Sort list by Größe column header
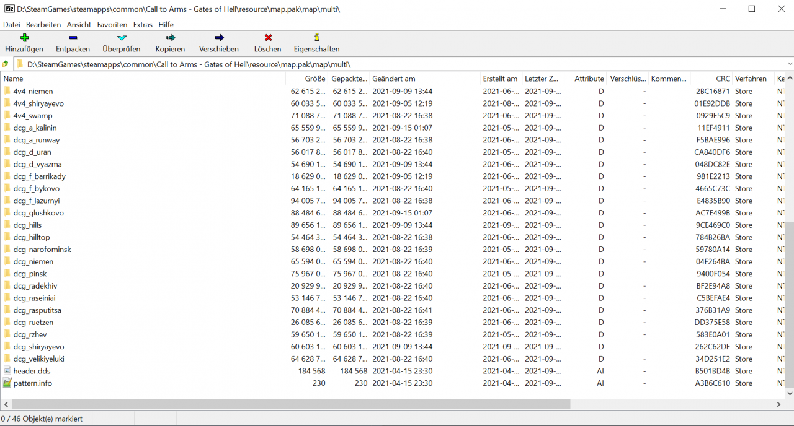 (314, 79)
